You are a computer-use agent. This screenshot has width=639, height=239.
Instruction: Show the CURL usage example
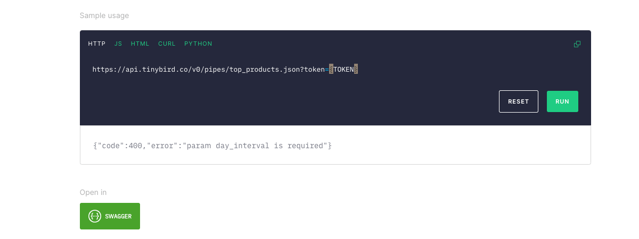(167, 44)
